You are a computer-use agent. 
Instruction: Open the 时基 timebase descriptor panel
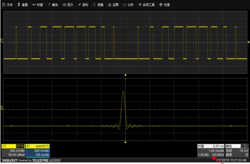[211, 151]
